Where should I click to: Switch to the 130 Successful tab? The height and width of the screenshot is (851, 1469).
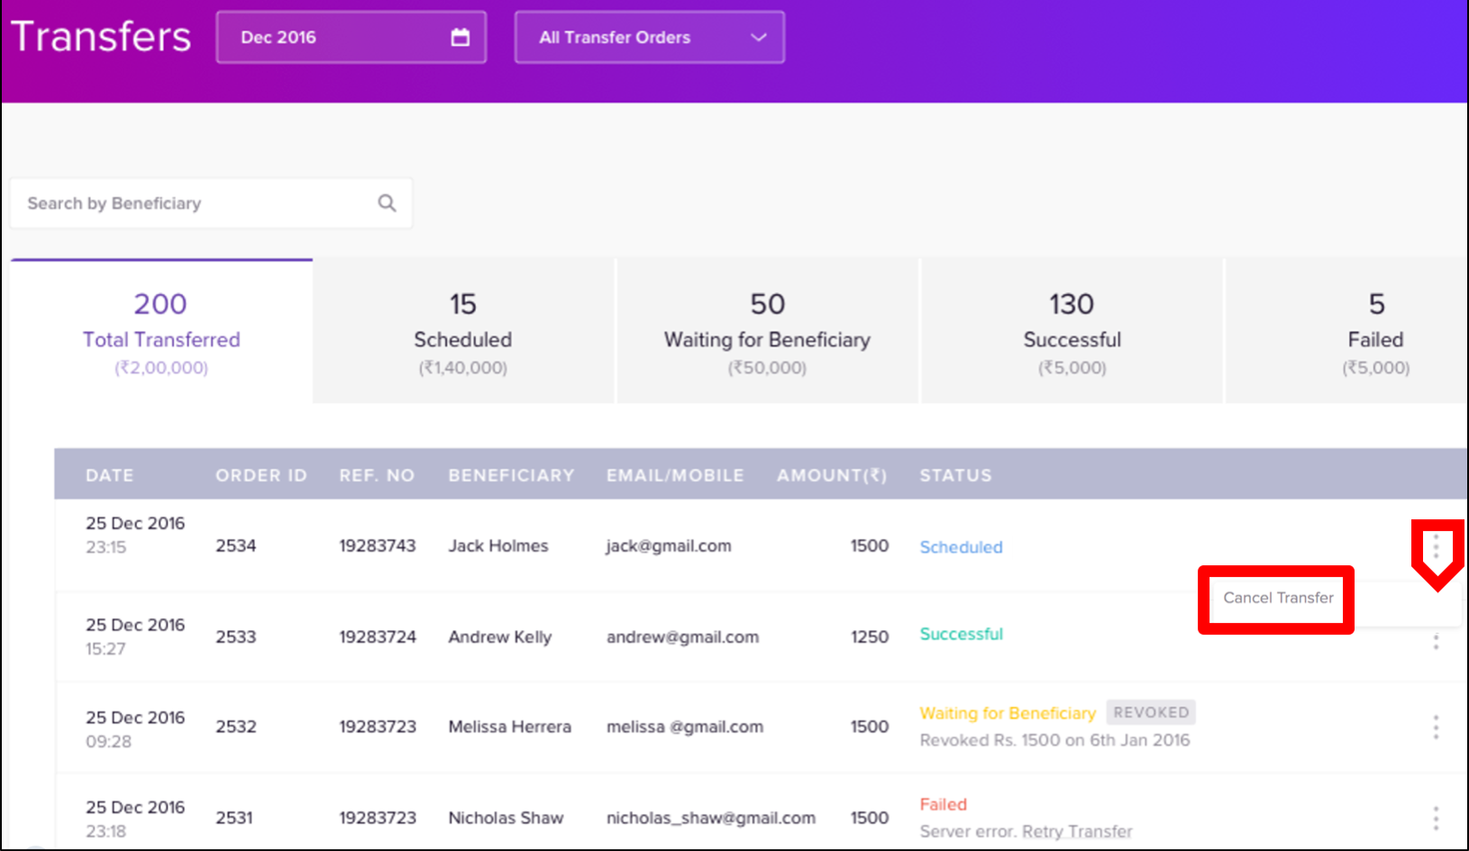[1072, 332]
